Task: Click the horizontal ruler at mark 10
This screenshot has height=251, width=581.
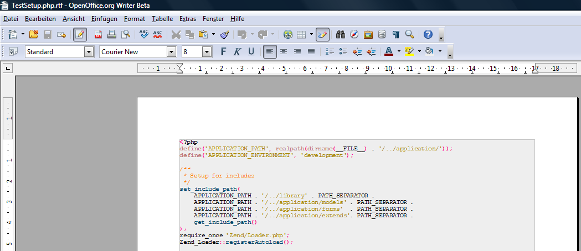Action: (x=388, y=69)
